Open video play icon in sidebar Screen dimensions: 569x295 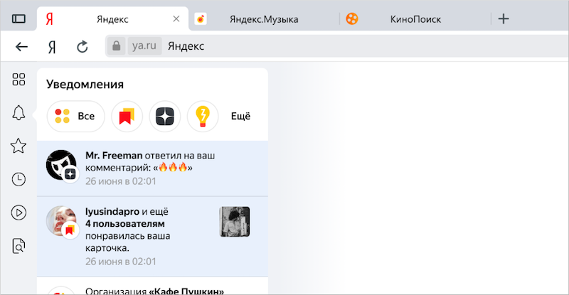tap(18, 213)
